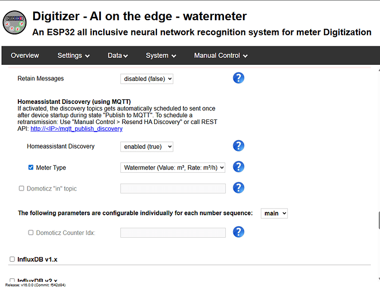Go to the Overview page

(25, 56)
